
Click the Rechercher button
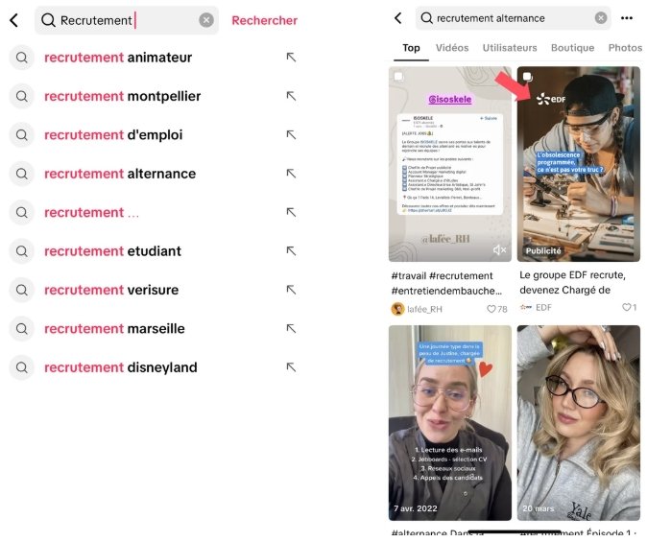pos(265,20)
